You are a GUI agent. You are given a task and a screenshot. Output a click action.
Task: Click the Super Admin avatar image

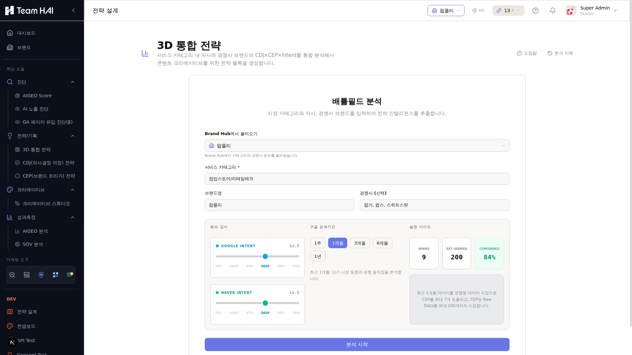[x=571, y=11]
